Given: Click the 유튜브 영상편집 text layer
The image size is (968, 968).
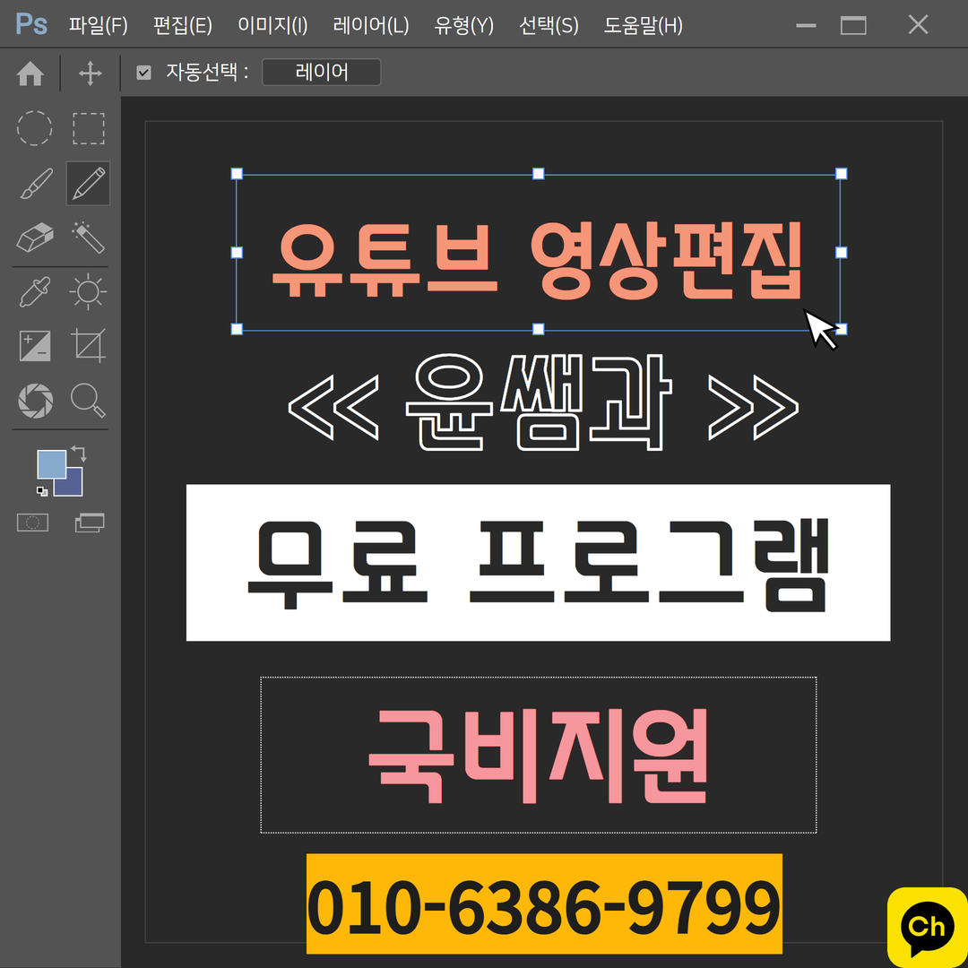Looking at the screenshot, I should click(538, 261).
